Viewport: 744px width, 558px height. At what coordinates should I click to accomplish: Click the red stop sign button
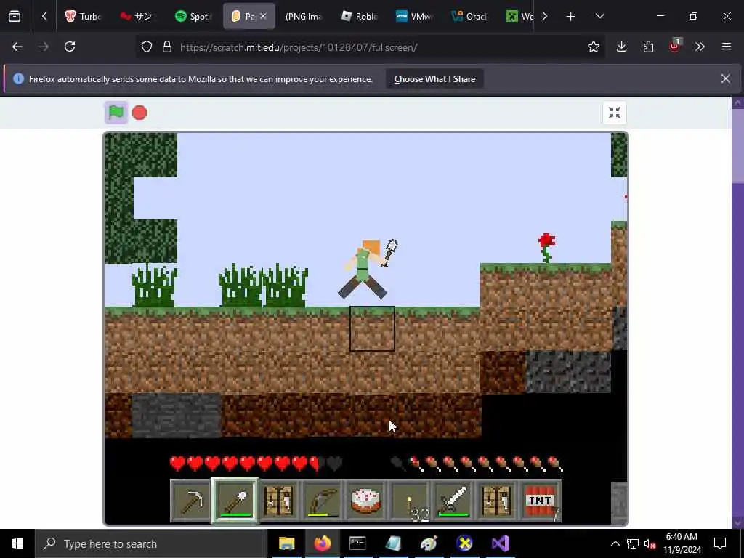[x=139, y=113]
